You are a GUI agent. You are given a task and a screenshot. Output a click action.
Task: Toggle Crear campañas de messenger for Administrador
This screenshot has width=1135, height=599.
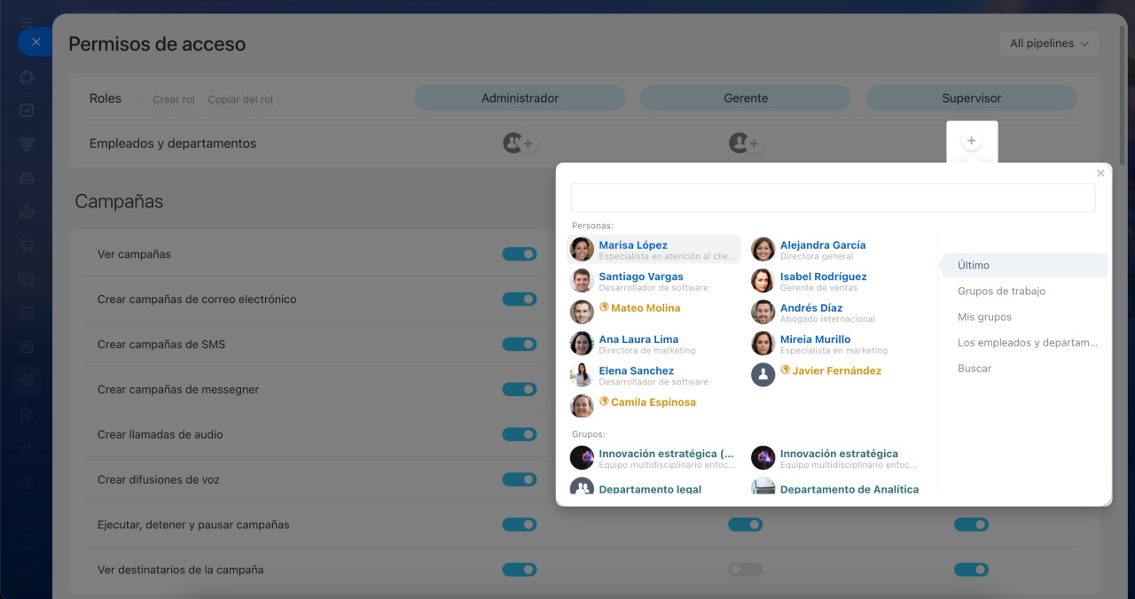(520, 389)
